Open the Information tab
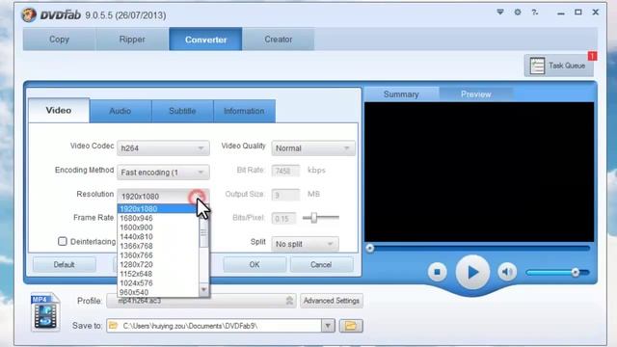This screenshot has width=617, height=347. point(244,111)
